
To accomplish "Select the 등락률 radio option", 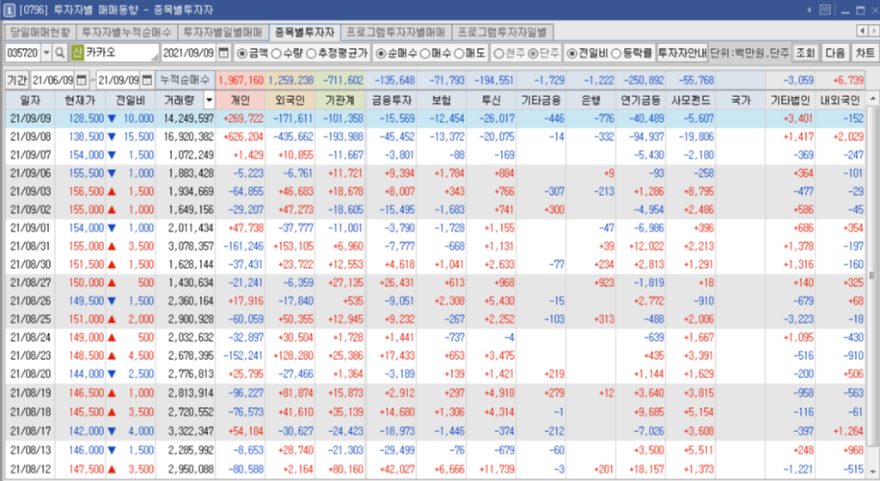I will 615,53.
